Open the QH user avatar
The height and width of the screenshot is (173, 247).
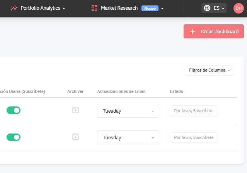238,8
